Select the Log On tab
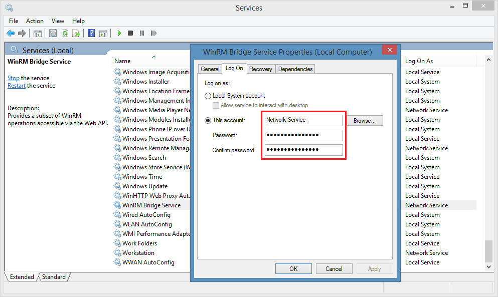 click(x=234, y=68)
